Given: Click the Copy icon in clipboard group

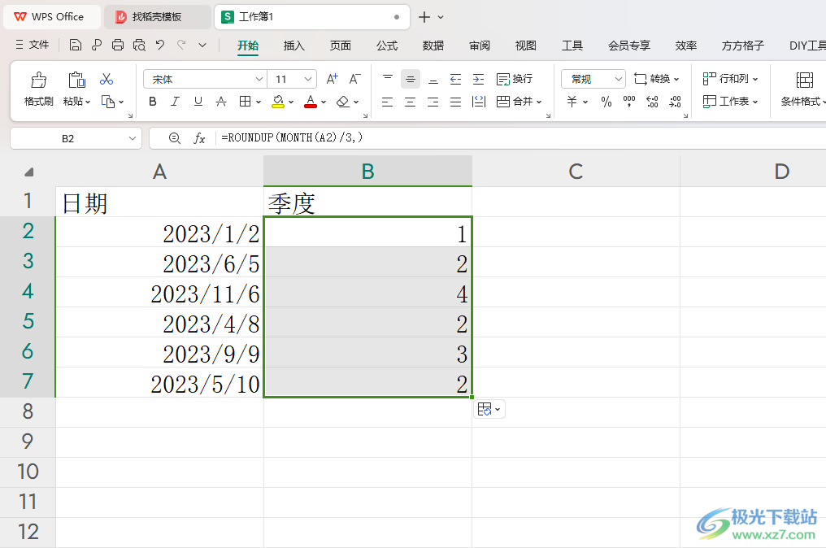Looking at the screenshot, I should 108,102.
